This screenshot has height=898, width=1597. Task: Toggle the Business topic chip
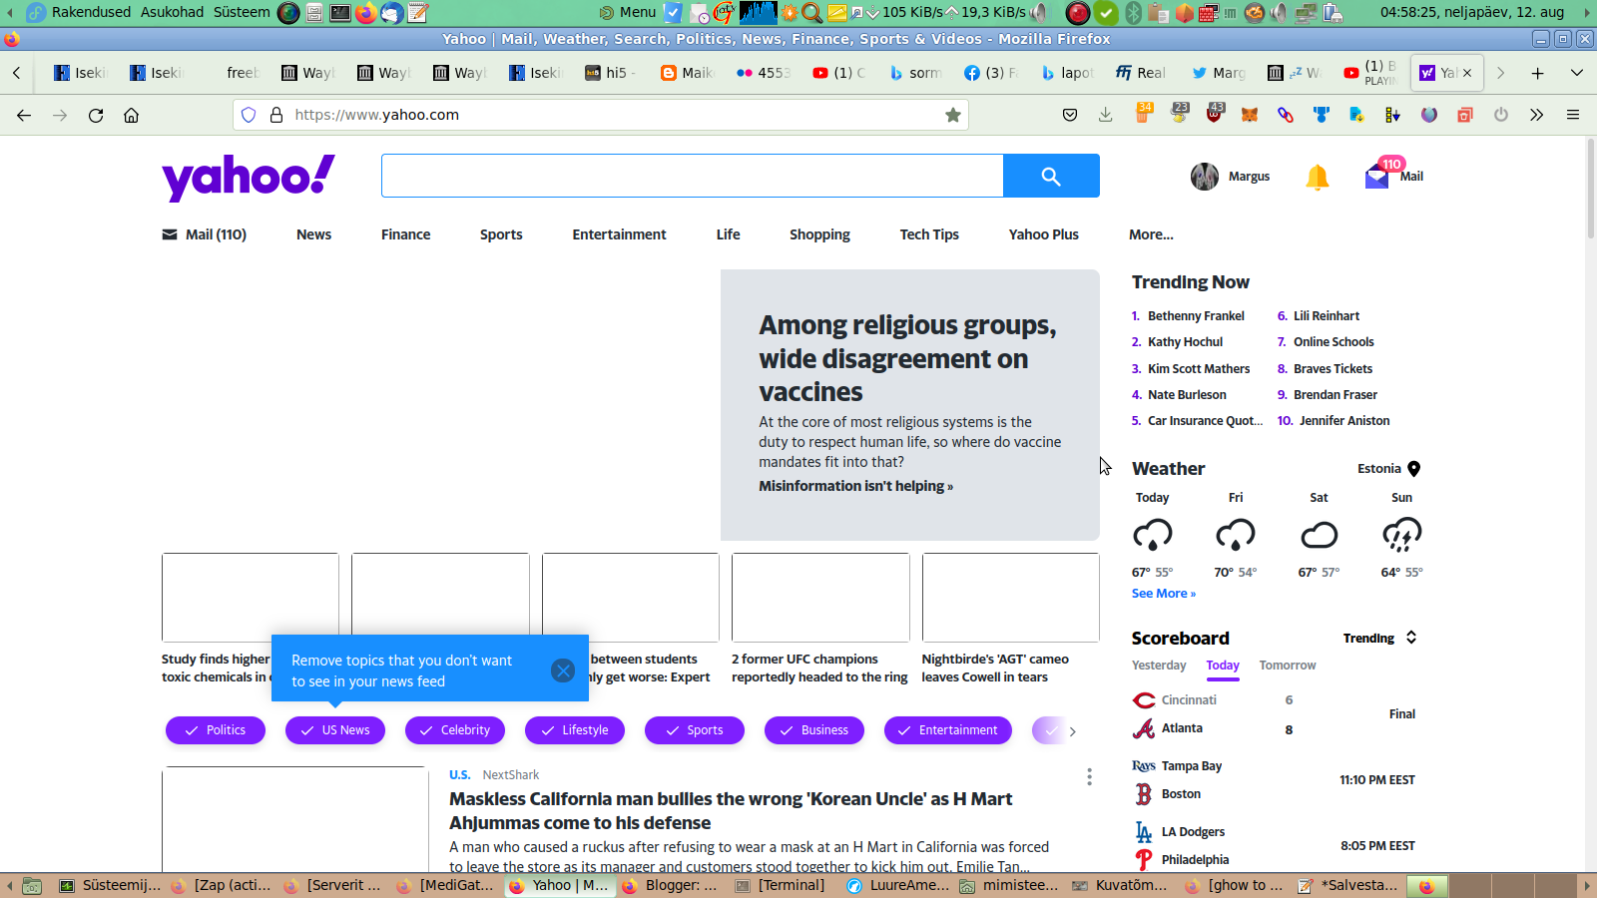[814, 730]
